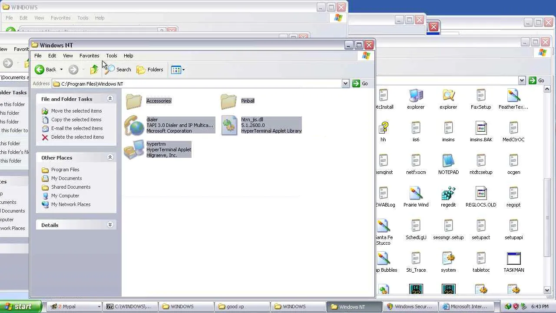Image resolution: width=556 pixels, height=313 pixels.
Task: Select the hypertrm application icon
Action: coord(134,150)
